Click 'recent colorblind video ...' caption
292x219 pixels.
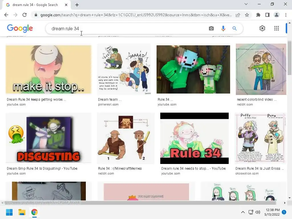257,100
